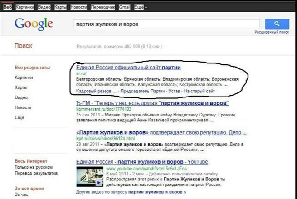Open the На старый сайт sitelink
The image size is (297, 199).
click(199, 91)
